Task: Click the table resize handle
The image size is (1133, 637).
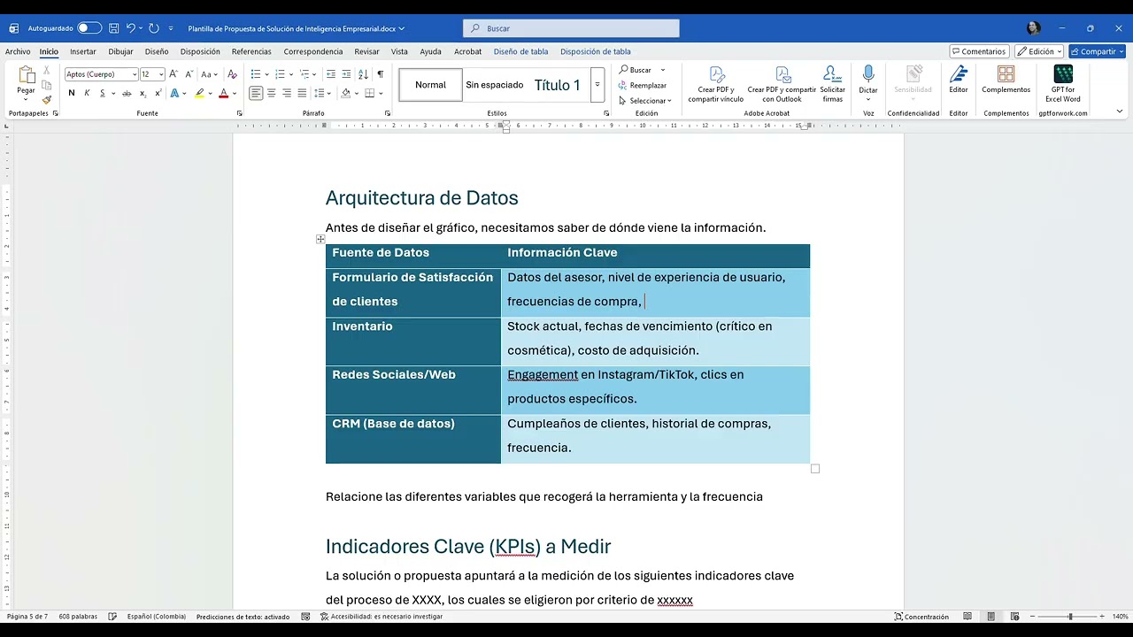Action: click(x=815, y=469)
